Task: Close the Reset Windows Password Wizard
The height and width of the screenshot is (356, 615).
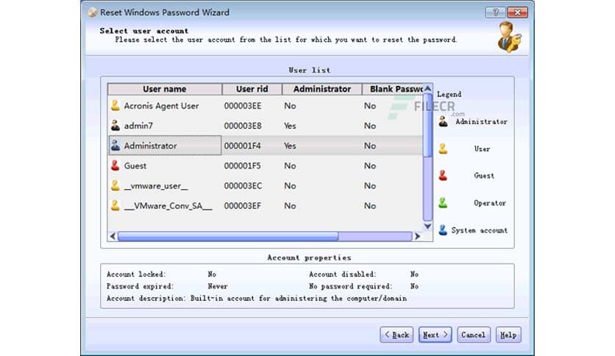Action: (x=517, y=13)
